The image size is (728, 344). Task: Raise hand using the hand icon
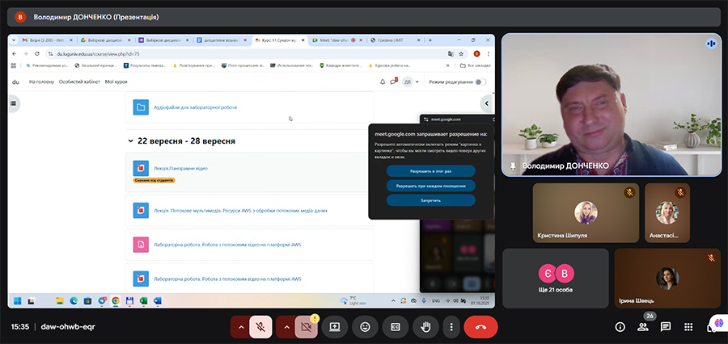click(x=425, y=327)
